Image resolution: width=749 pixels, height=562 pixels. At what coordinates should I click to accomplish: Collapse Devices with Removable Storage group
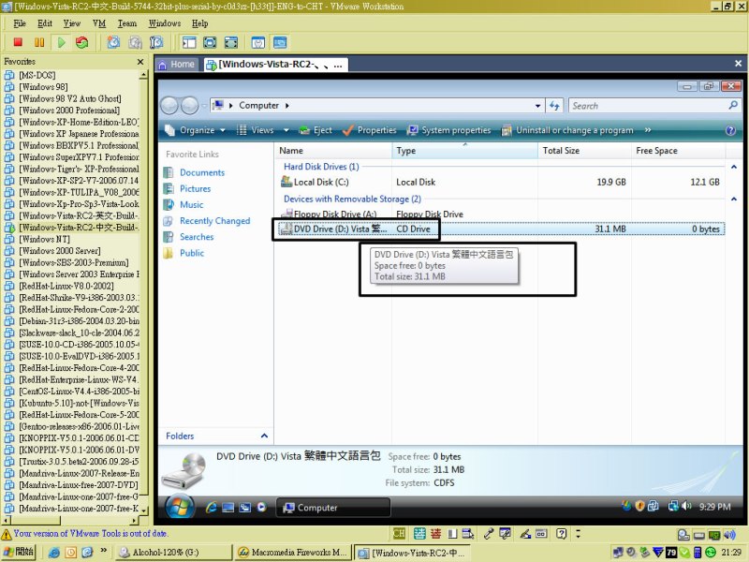coord(734,199)
